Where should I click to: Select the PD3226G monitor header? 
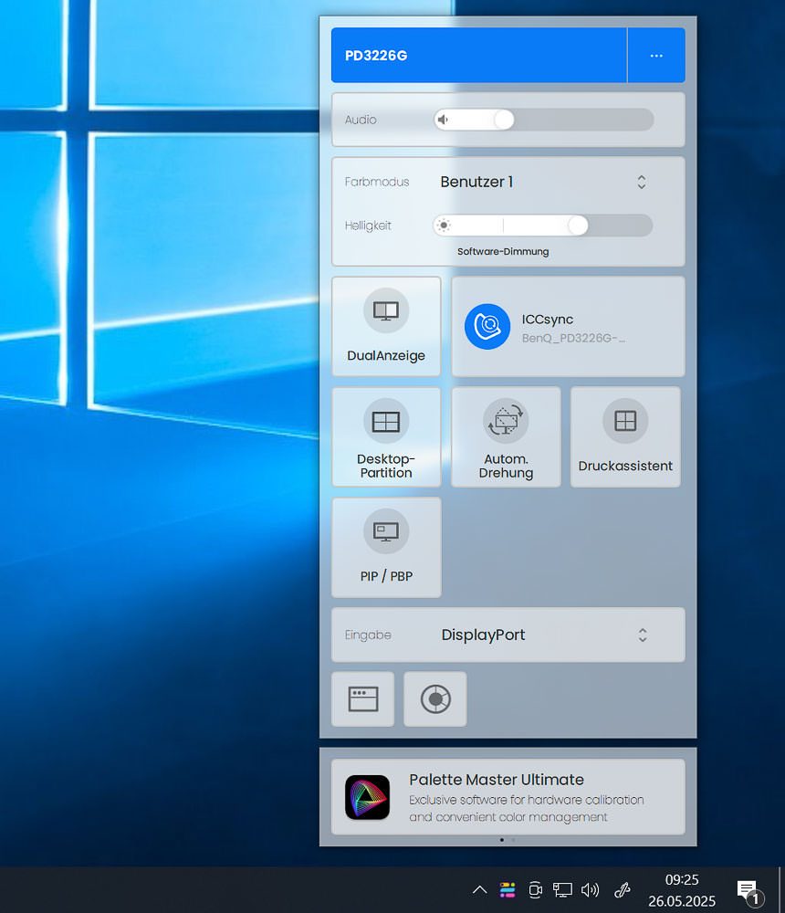(478, 56)
